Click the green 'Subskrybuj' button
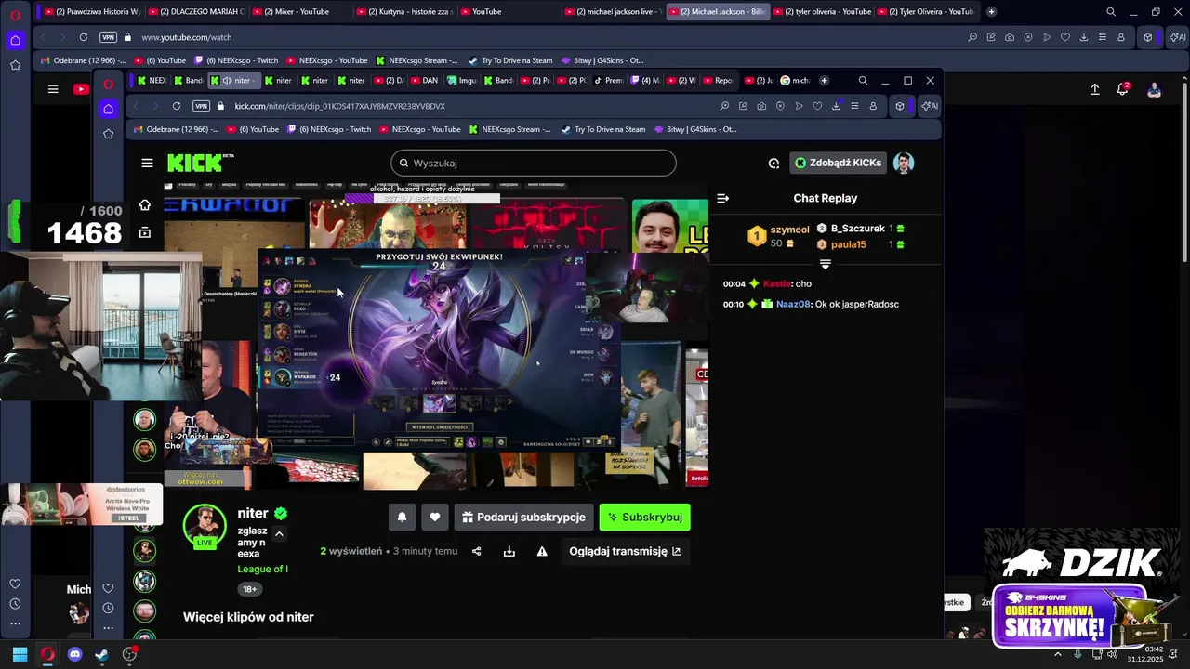Image resolution: width=1190 pixels, height=669 pixels. [644, 518]
